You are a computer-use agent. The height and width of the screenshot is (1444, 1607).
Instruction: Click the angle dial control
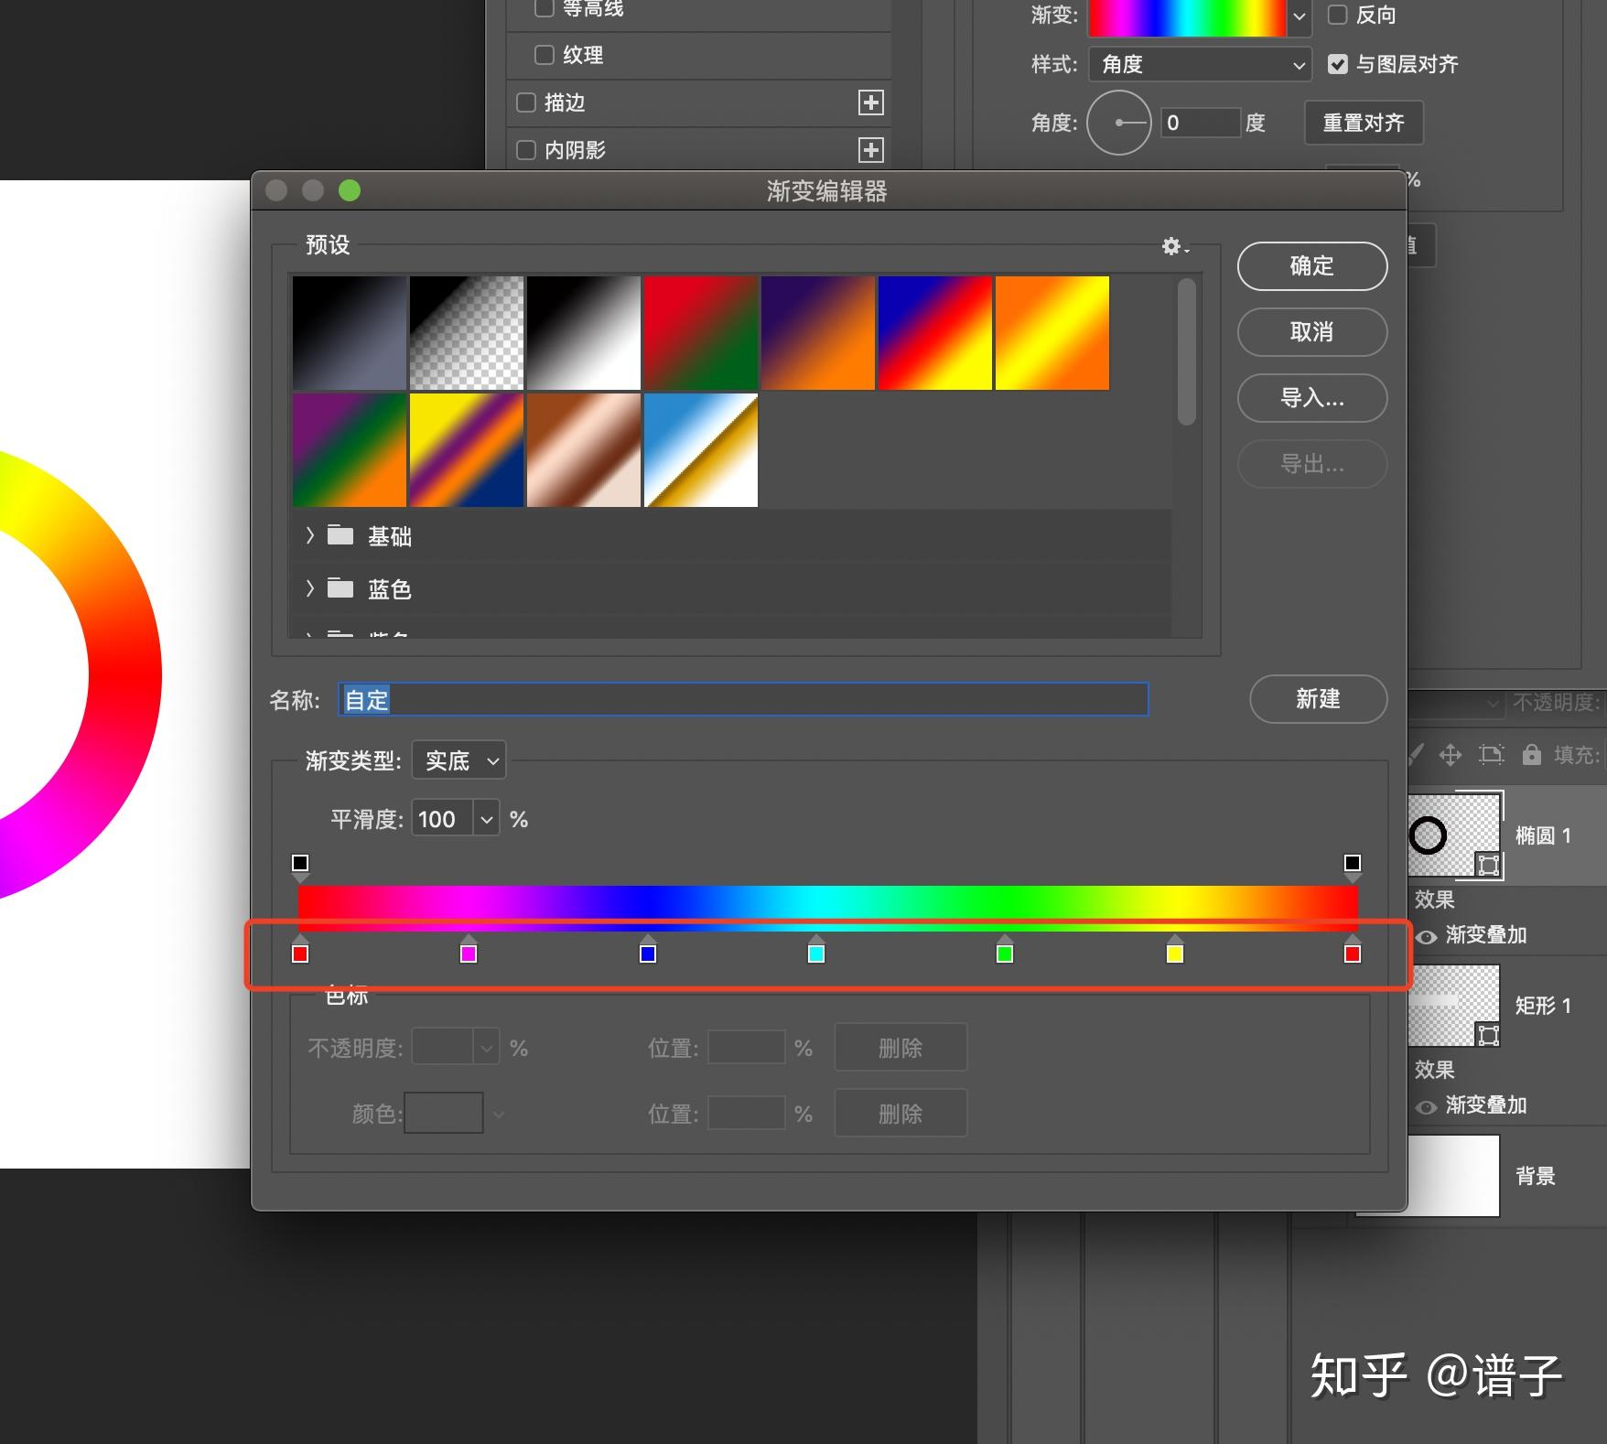tap(1119, 123)
